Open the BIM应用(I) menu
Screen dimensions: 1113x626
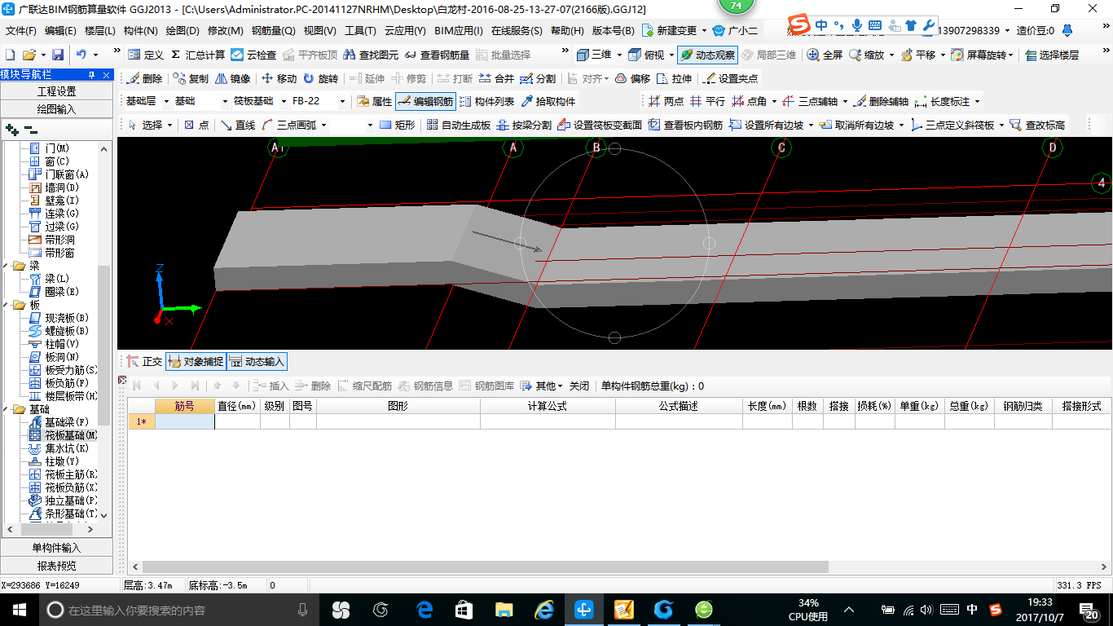click(x=459, y=30)
